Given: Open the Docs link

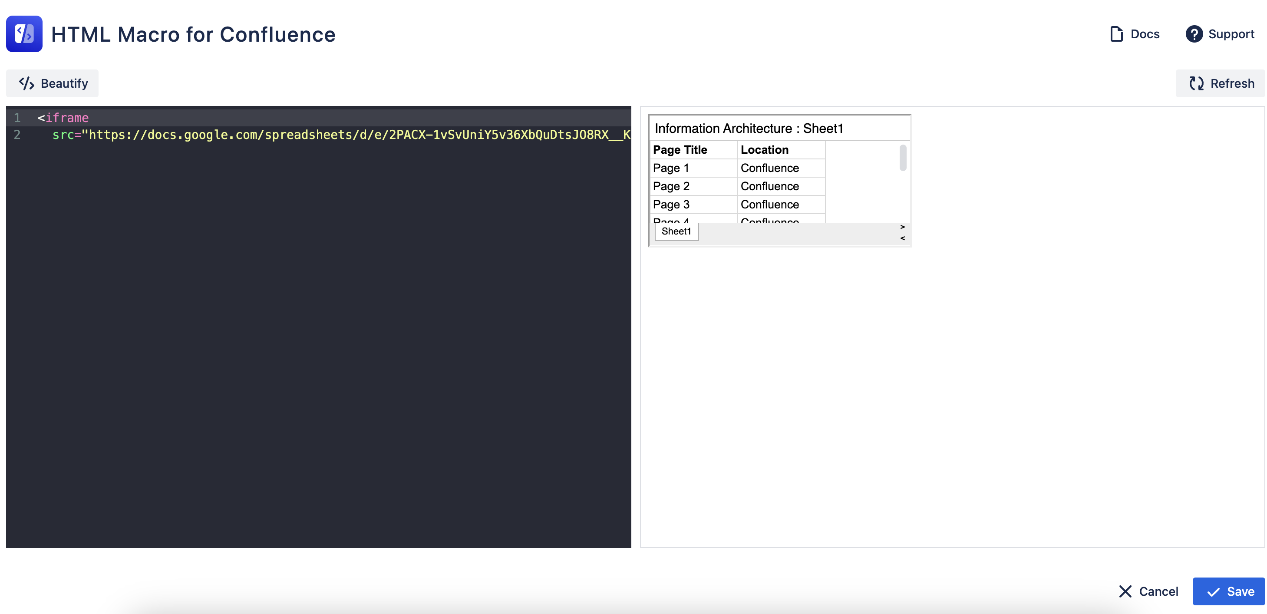Looking at the screenshot, I should pos(1145,34).
